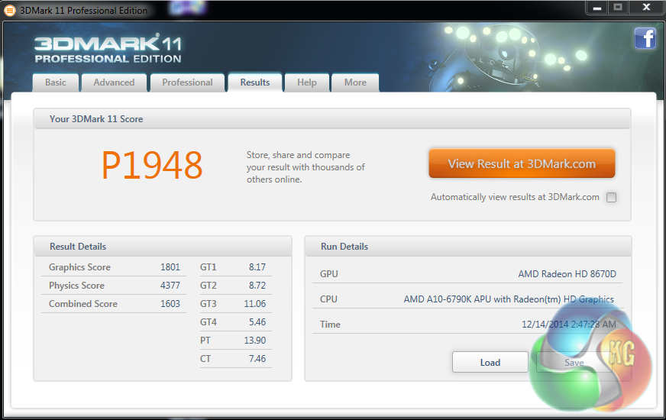Click the Save button
Image resolution: width=666 pixels, height=420 pixels.
pos(574,362)
